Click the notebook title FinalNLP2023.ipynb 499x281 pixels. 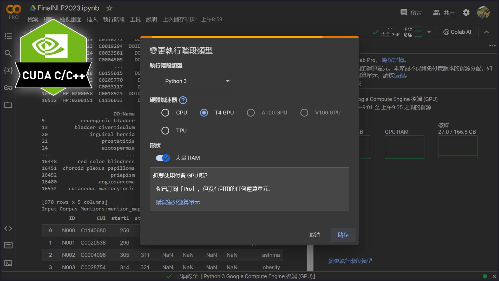[x=68, y=8]
